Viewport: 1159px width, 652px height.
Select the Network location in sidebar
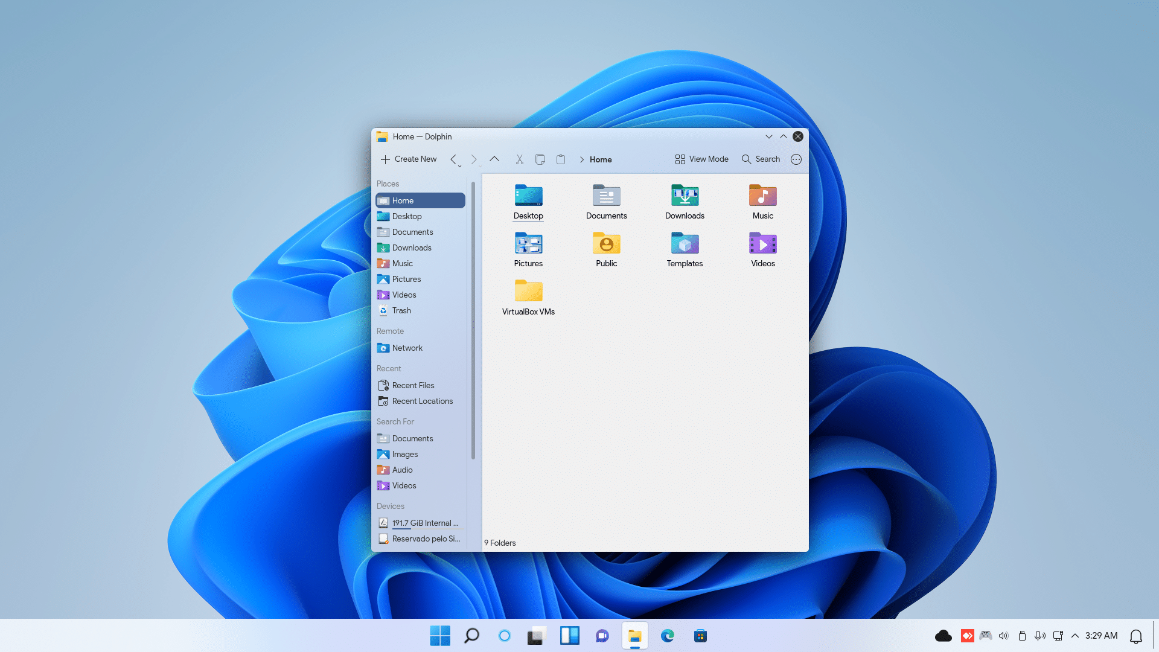point(407,348)
